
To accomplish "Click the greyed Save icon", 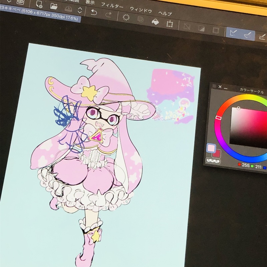I will click(68, 9).
